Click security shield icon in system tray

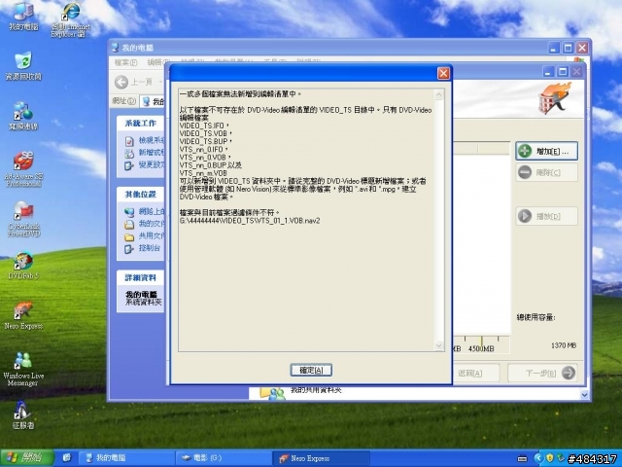pyautogui.click(x=549, y=458)
